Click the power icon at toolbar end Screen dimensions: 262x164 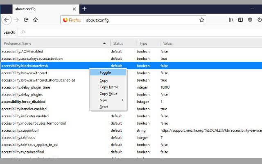tap(260, 20)
